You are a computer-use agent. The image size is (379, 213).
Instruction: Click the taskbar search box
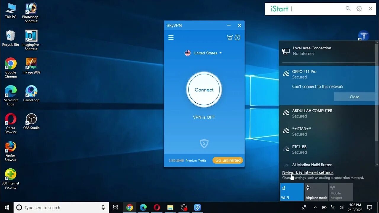61,207
